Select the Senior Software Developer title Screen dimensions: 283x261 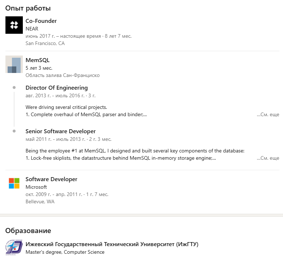(x=61, y=131)
